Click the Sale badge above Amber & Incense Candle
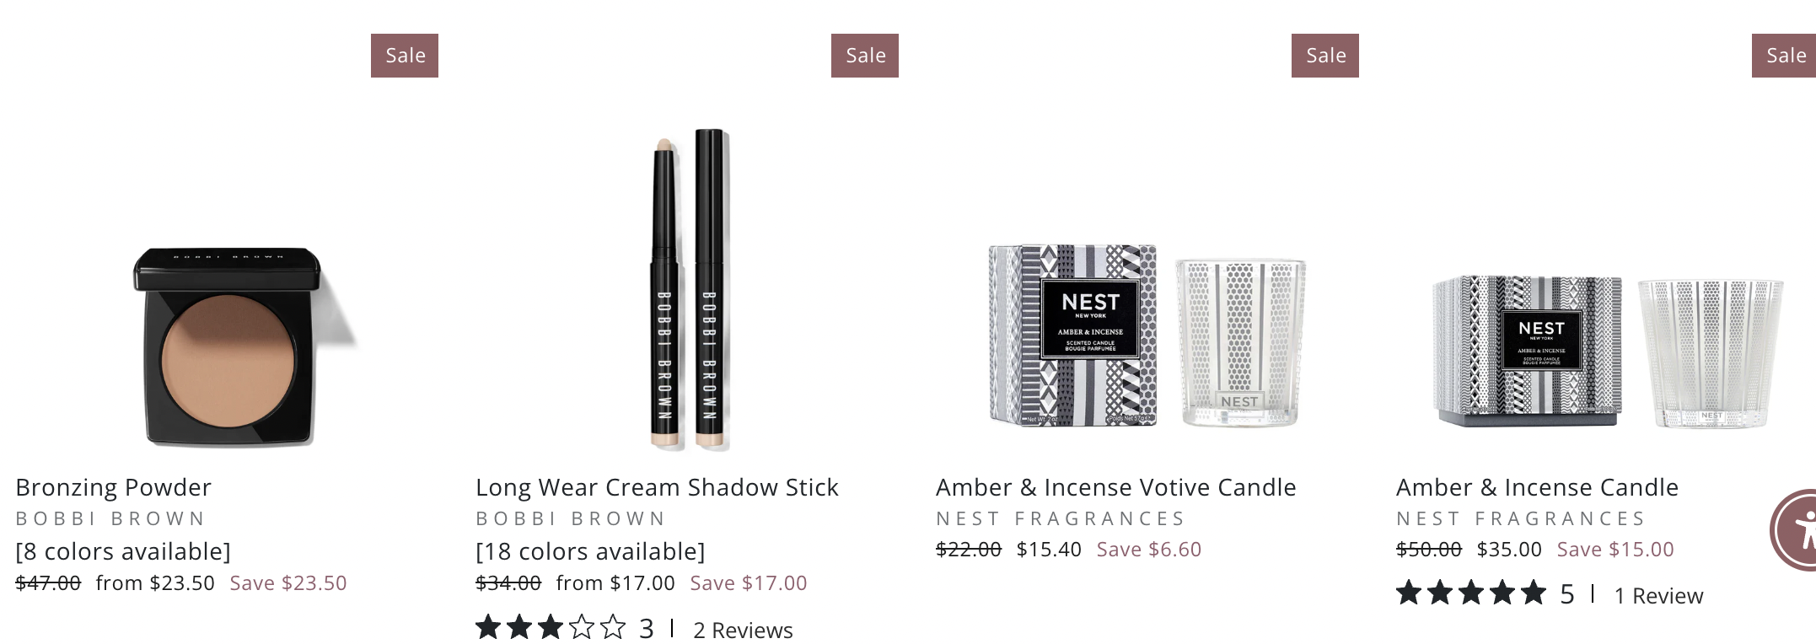 pyautogui.click(x=1784, y=56)
